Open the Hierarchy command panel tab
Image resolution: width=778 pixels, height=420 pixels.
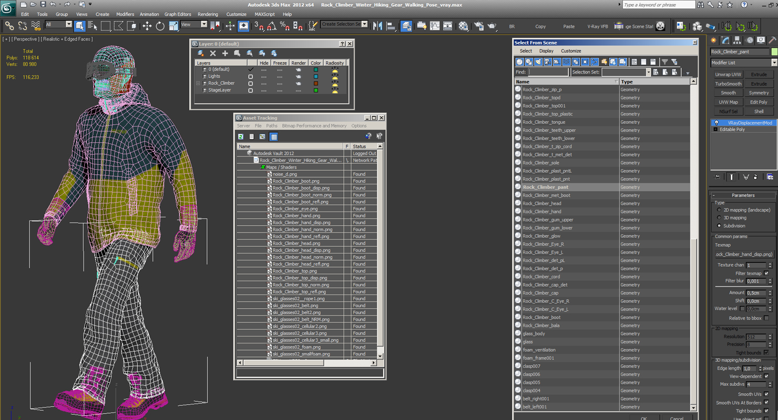(x=738, y=40)
